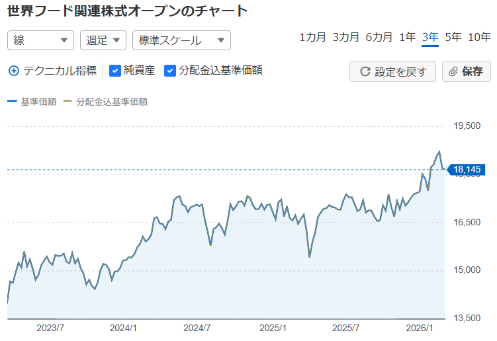The width and height of the screenshot is (497, 341).
Task: Click the 18,145 current price marker
Action: pos(467,170)
